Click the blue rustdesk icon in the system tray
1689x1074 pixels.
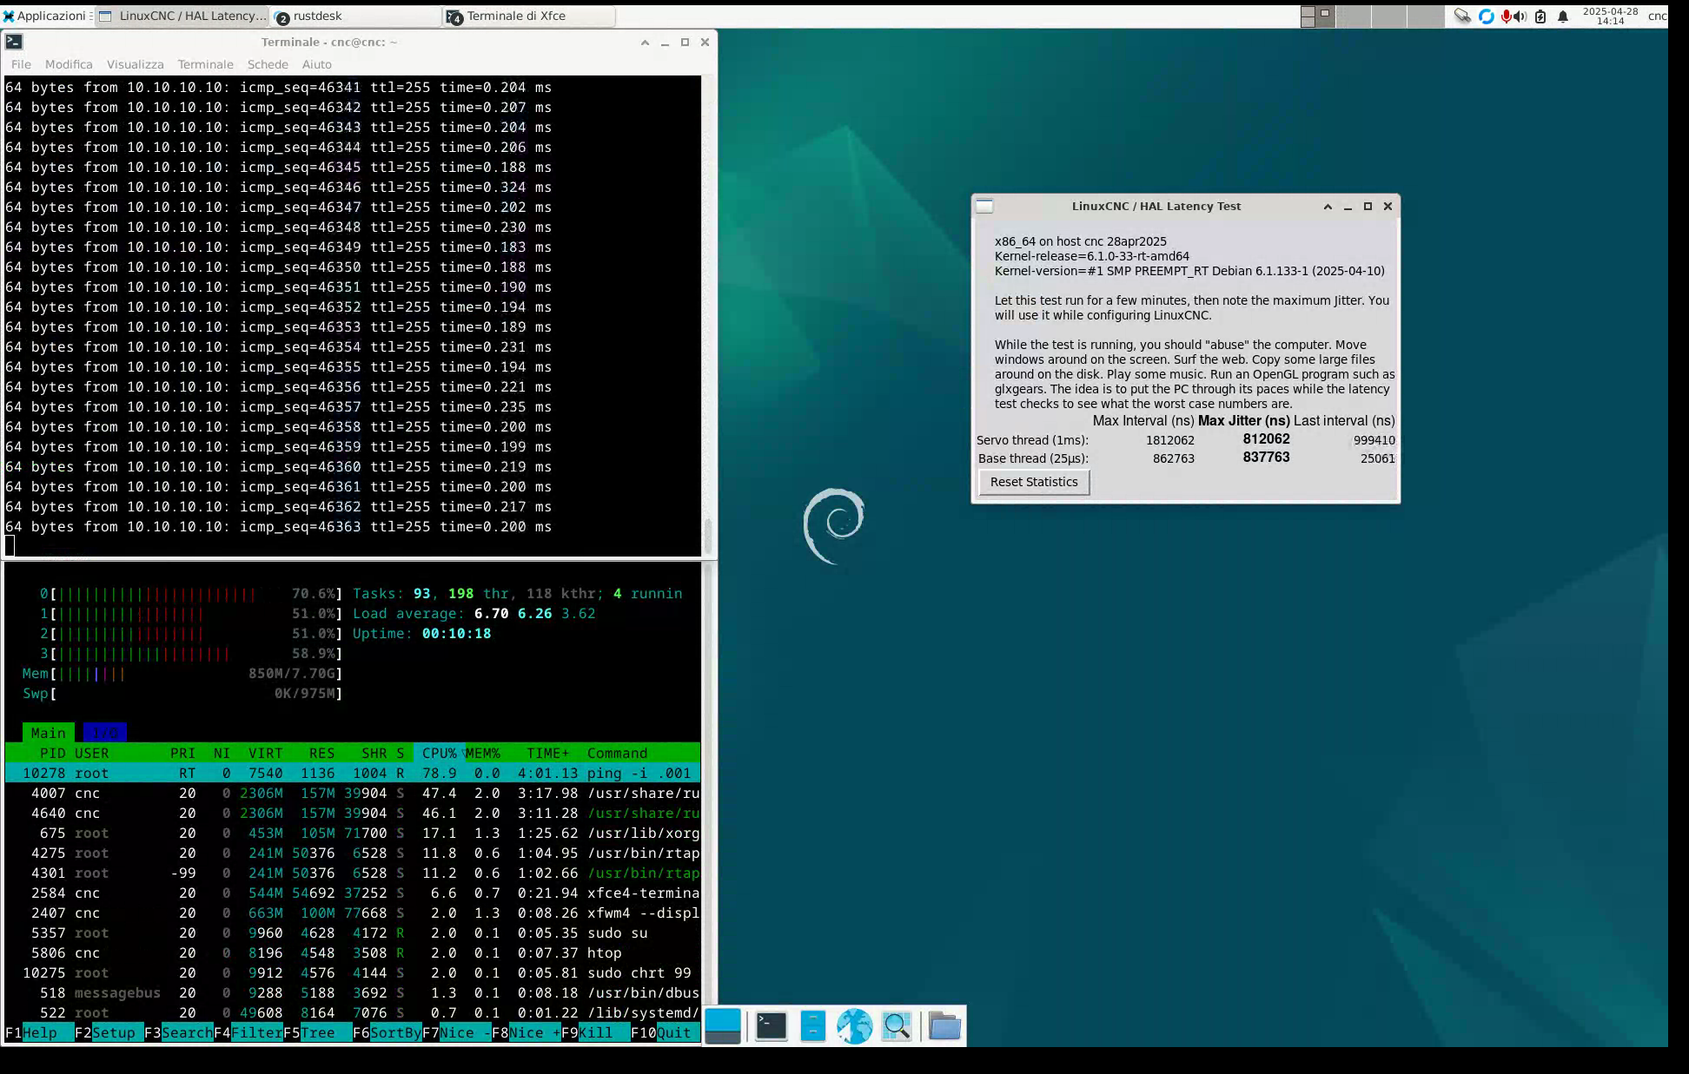coord(1486,16)
